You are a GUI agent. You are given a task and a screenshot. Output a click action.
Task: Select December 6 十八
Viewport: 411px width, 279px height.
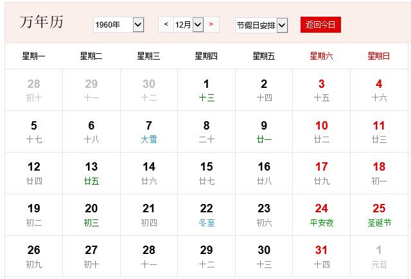tap(91, 131)
